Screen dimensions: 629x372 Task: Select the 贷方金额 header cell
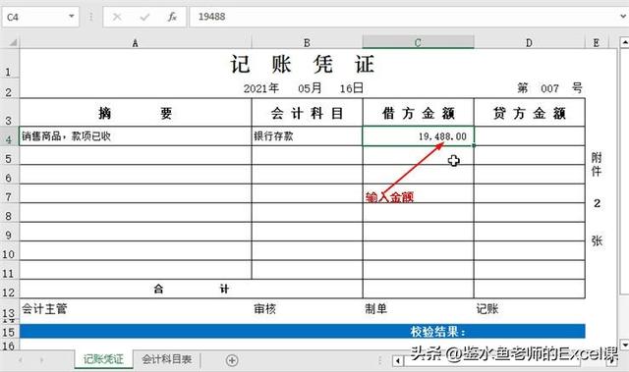pyautogui.click(x=529, y=113)
